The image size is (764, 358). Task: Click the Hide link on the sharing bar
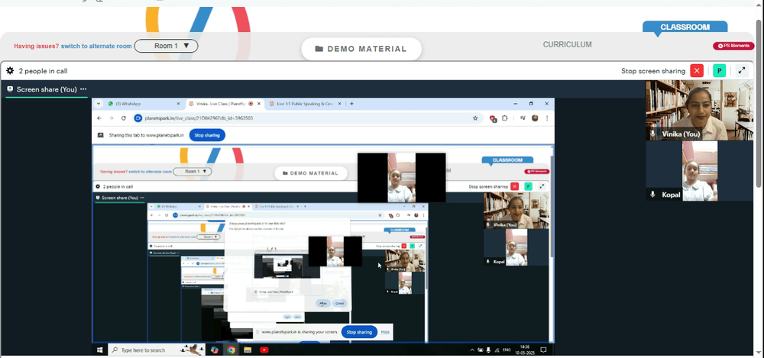pyautogui.click(x=385, y=332)
